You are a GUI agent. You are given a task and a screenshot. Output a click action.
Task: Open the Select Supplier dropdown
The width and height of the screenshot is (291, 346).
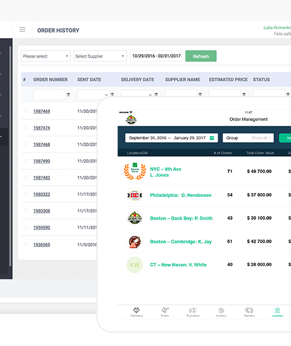[100, 56]
